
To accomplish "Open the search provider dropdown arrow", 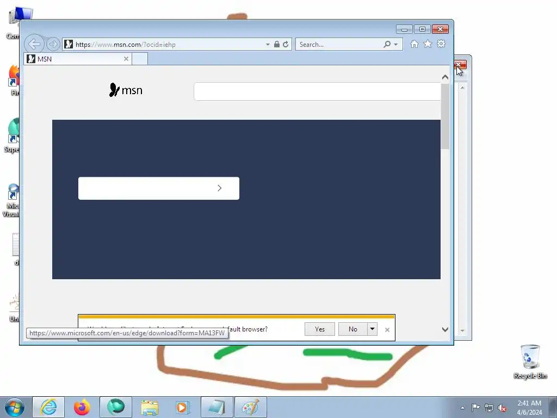I will (396, 45).
